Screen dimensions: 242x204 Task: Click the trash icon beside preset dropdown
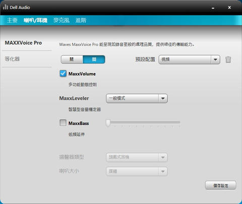(x=228, y=59)
